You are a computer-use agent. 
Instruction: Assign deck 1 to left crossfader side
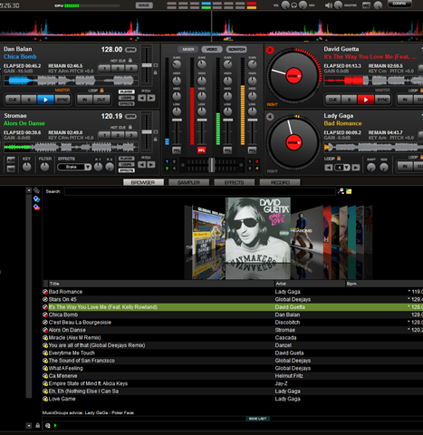click(x=167, y=161)
